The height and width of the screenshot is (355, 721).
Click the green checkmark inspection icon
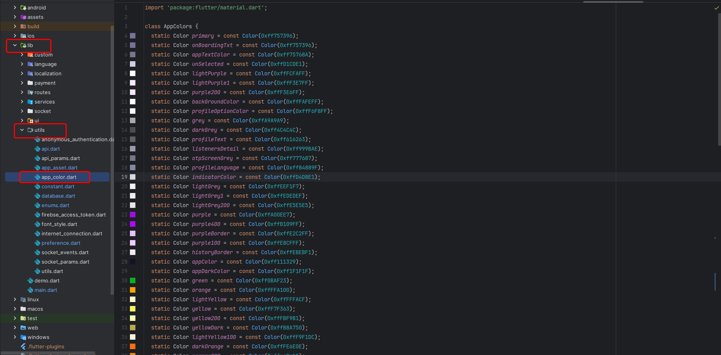[x=716, y=8]
